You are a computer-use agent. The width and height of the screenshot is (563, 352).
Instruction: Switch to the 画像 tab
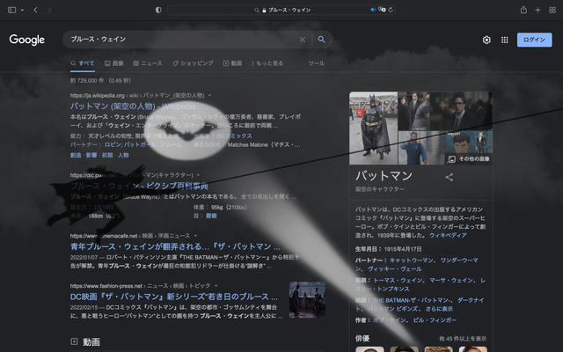(113, 63)
